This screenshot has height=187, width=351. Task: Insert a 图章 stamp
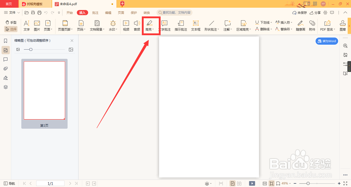pyautogui.click(x=343, y=26)
